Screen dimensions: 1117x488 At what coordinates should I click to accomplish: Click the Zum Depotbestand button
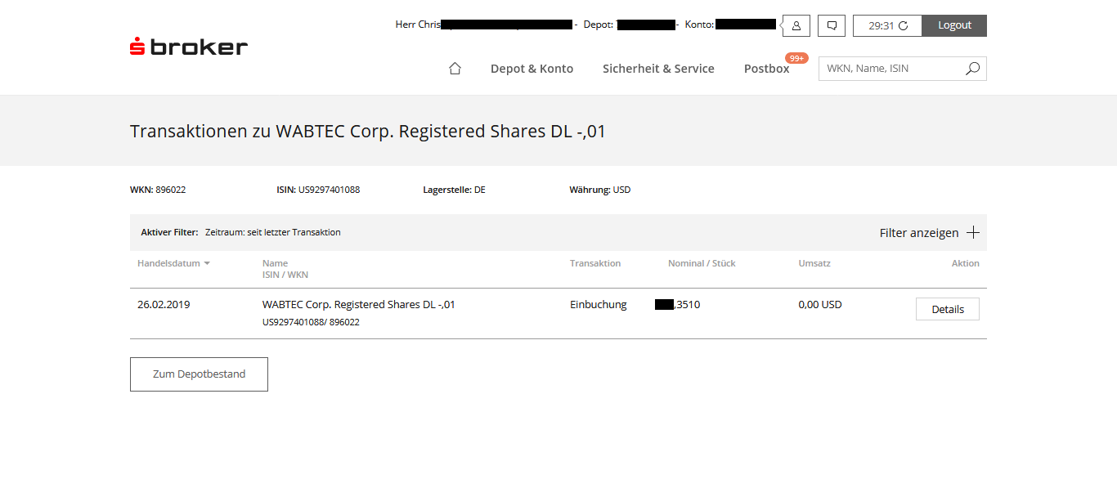[x=199, y=374]
